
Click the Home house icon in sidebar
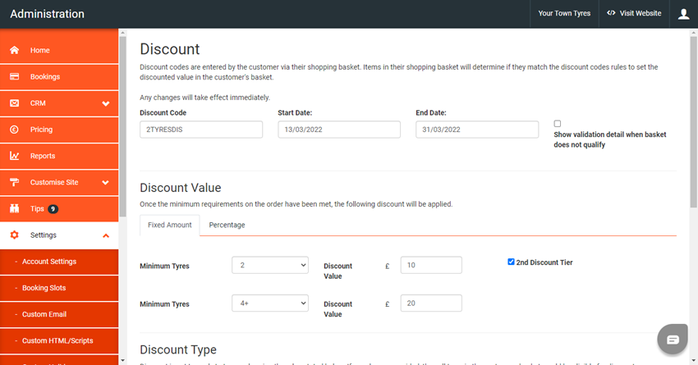click(x=15, y=50)
